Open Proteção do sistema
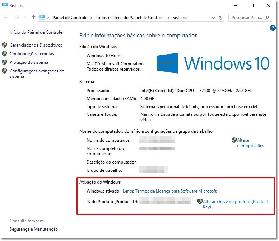Viewport: 279px width, 241px height. pos(29,62)
